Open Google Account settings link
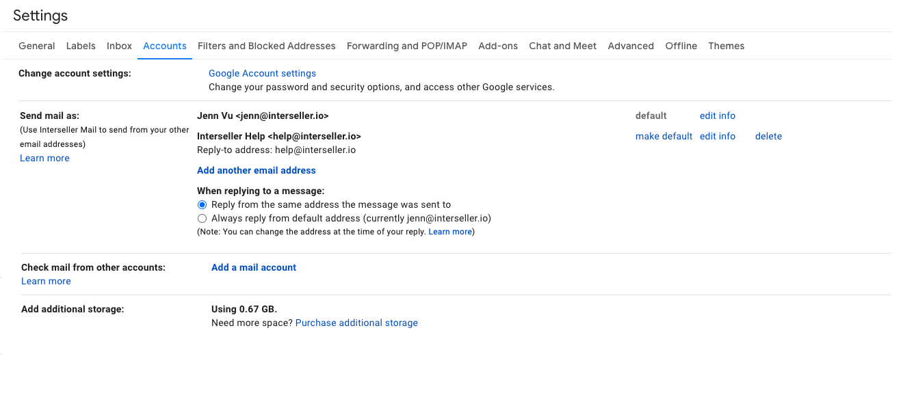 [262, 73]
